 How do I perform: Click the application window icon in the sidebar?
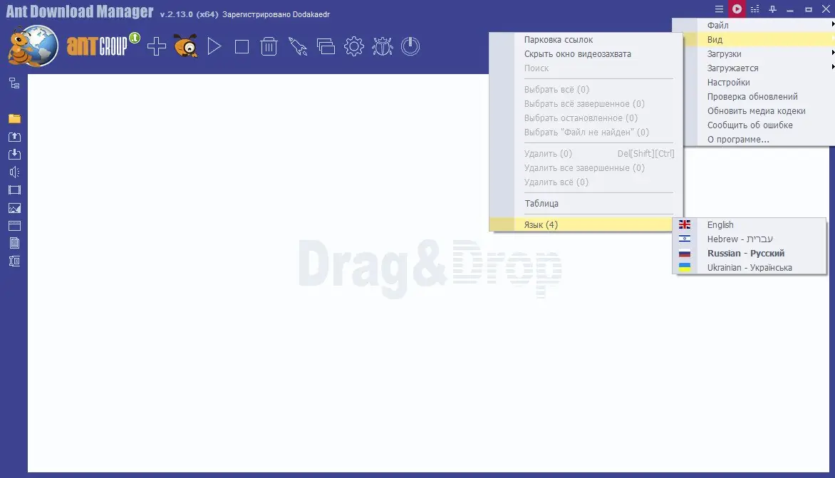14,226
